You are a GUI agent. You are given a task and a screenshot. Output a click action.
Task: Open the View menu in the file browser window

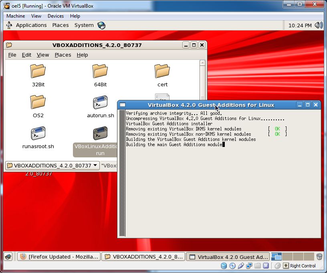pos(43,55)
